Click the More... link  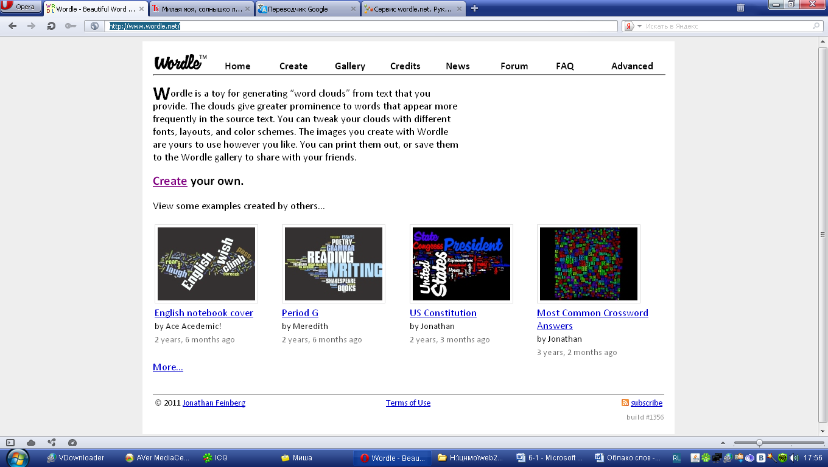168,367
